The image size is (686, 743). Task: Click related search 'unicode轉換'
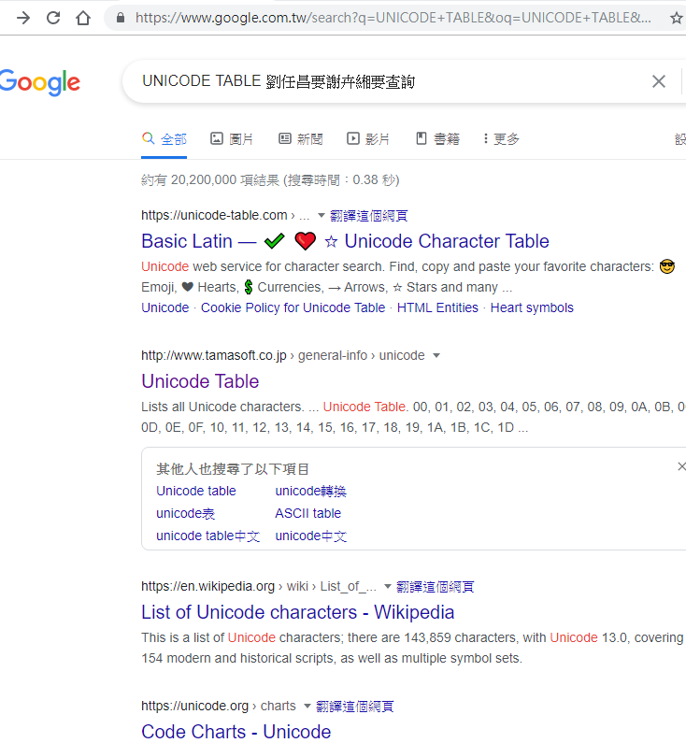tap(311, 491)
